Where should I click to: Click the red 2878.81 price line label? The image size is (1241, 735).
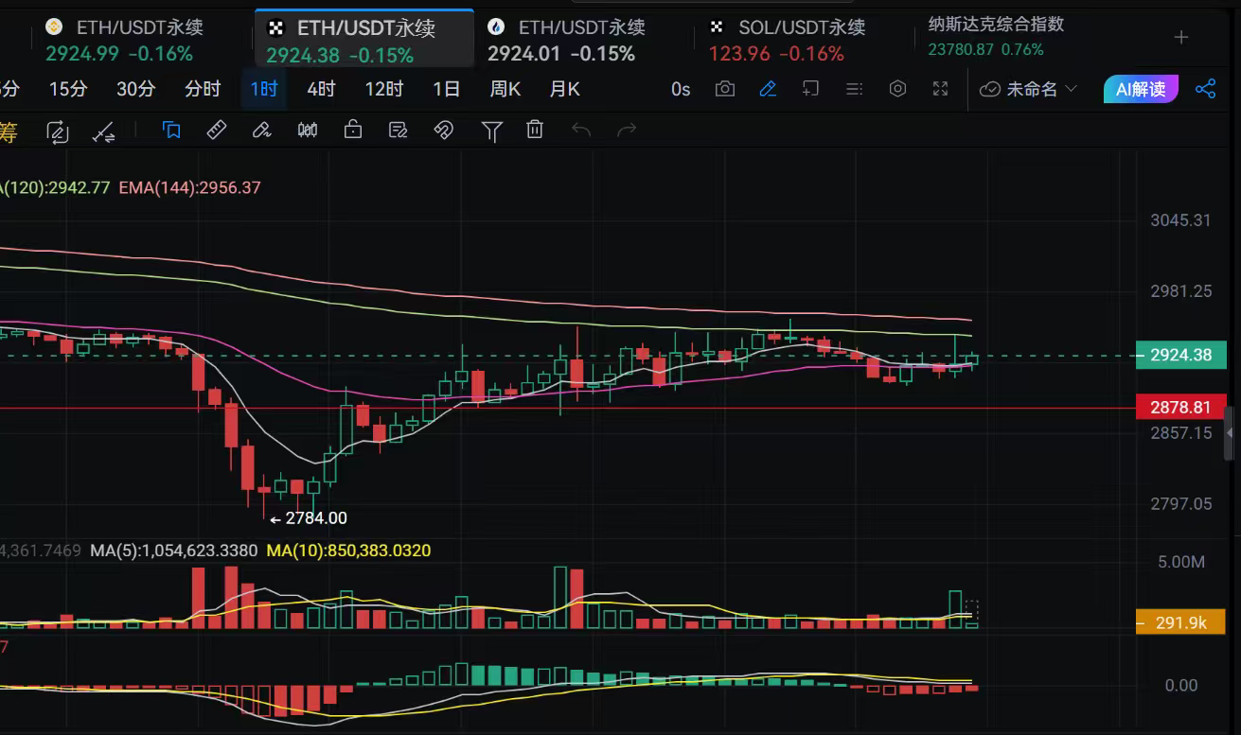(x=1180, y=408)
